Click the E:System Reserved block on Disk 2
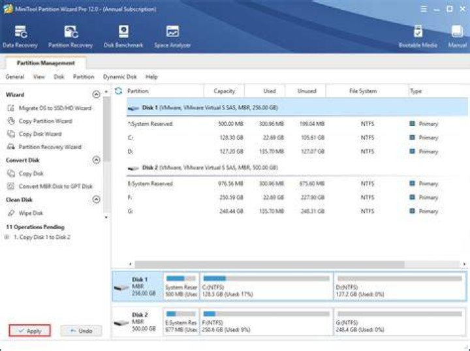470x351 pixels. point(181,322)
